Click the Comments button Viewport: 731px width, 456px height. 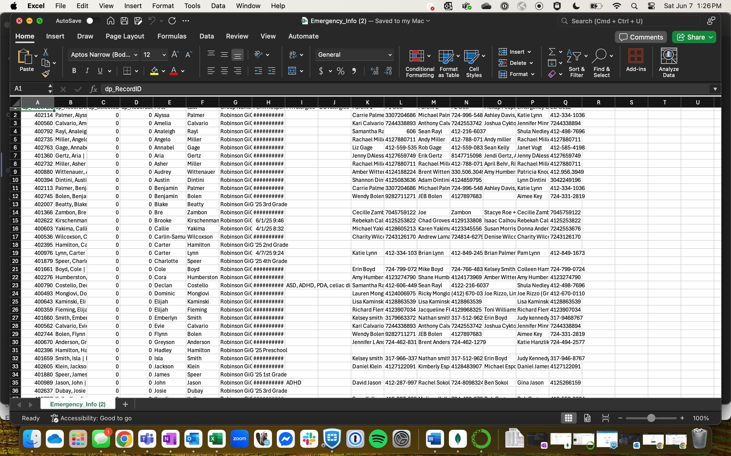[x=641, y=37]
